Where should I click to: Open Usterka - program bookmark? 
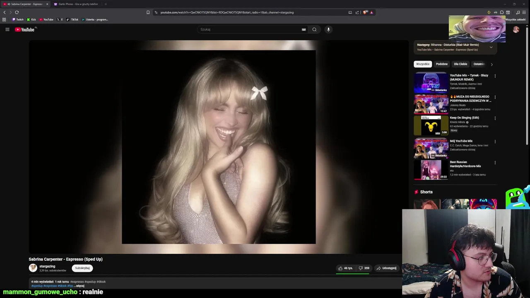point(95,19)
